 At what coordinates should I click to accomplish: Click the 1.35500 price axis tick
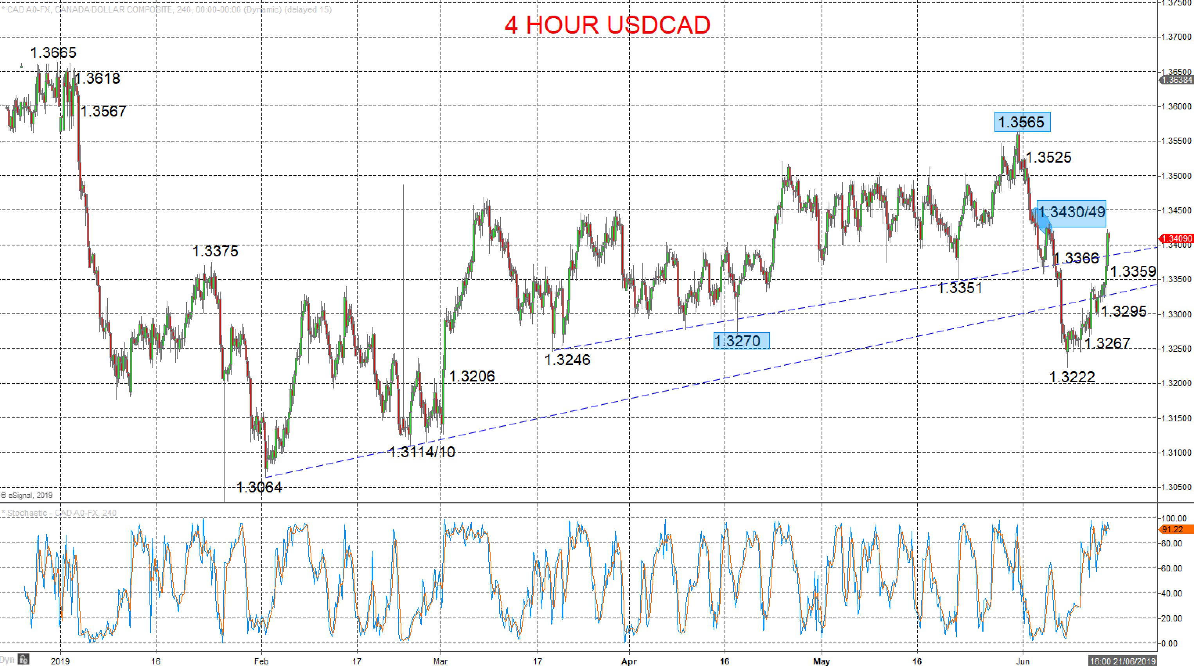tap(1176, 141)
